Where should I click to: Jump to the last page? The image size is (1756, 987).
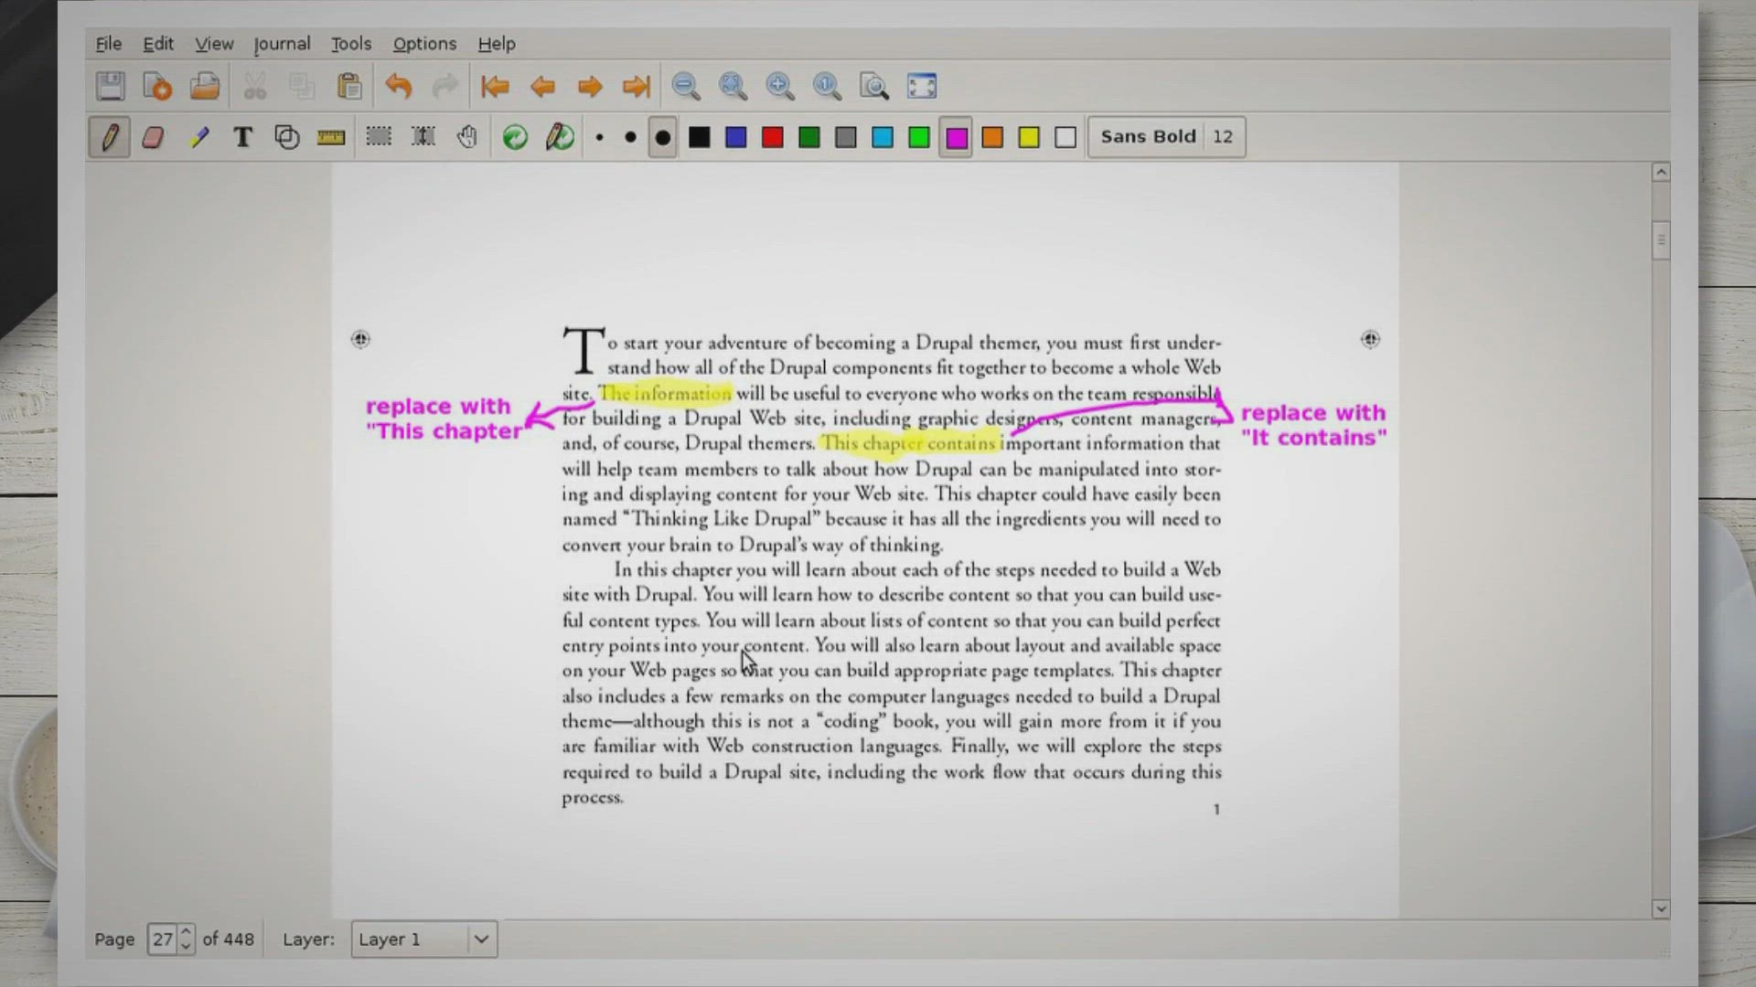click(x=636, y=86)
